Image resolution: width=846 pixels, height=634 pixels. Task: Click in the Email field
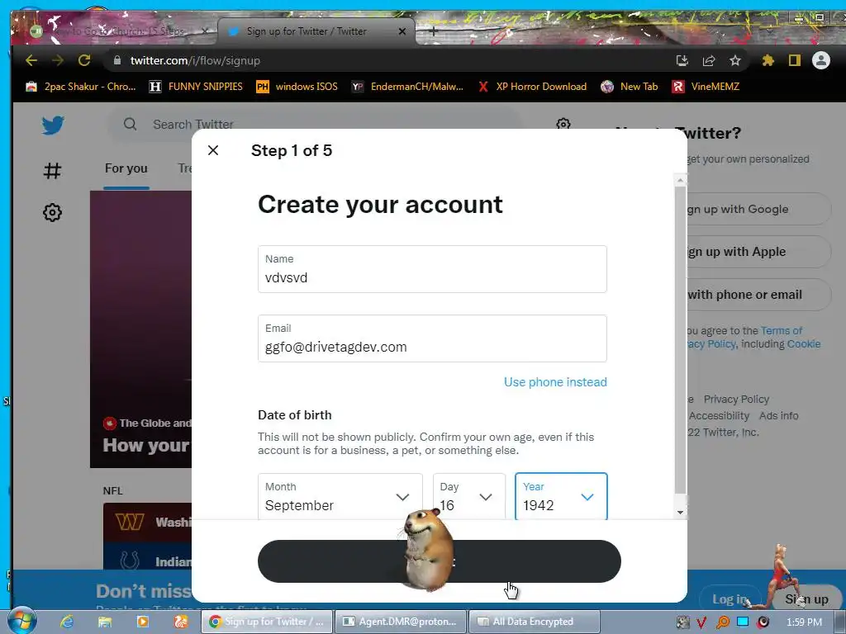(x=432, y=338)
